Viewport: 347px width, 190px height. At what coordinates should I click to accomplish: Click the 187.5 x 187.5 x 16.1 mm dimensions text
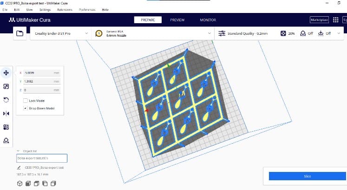pyautogui.click(x=33, y=174)
